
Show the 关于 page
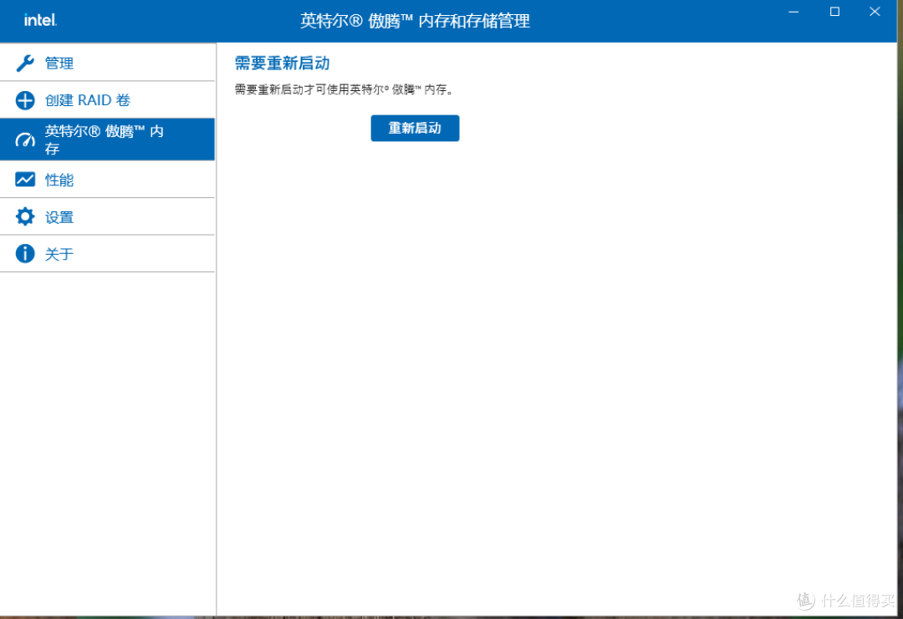[x=108, y=254]
